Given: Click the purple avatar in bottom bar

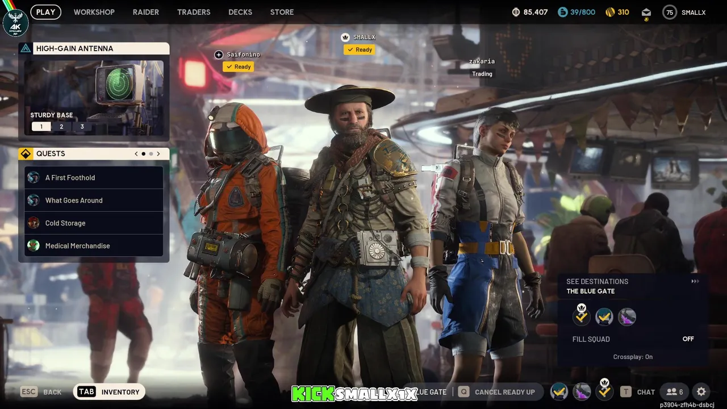Looking at the screenshot, I should tap(582, 391).
